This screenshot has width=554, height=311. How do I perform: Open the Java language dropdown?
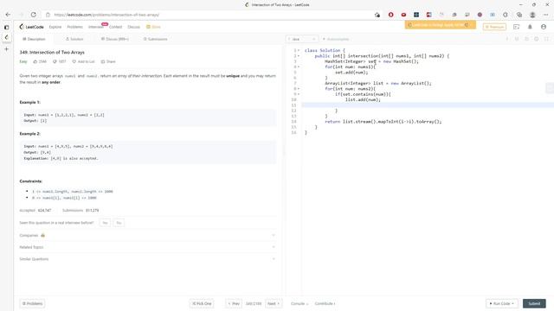[x=302, y=39]
